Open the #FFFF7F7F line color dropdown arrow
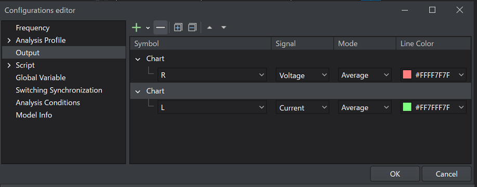 coord(461,75)
